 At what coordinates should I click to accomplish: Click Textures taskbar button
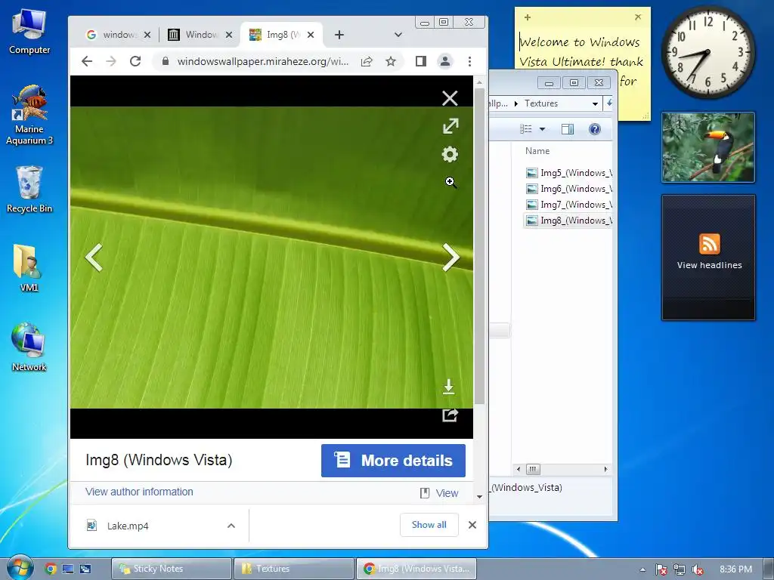(x=294, y=569)
